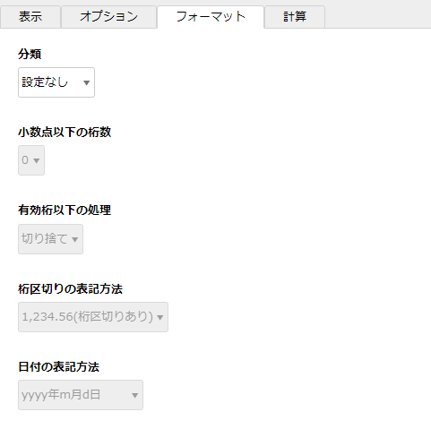Open the 小数点以下の桁数 dropdown showing 0
This screenshot has width=431, height=429.
31,160
